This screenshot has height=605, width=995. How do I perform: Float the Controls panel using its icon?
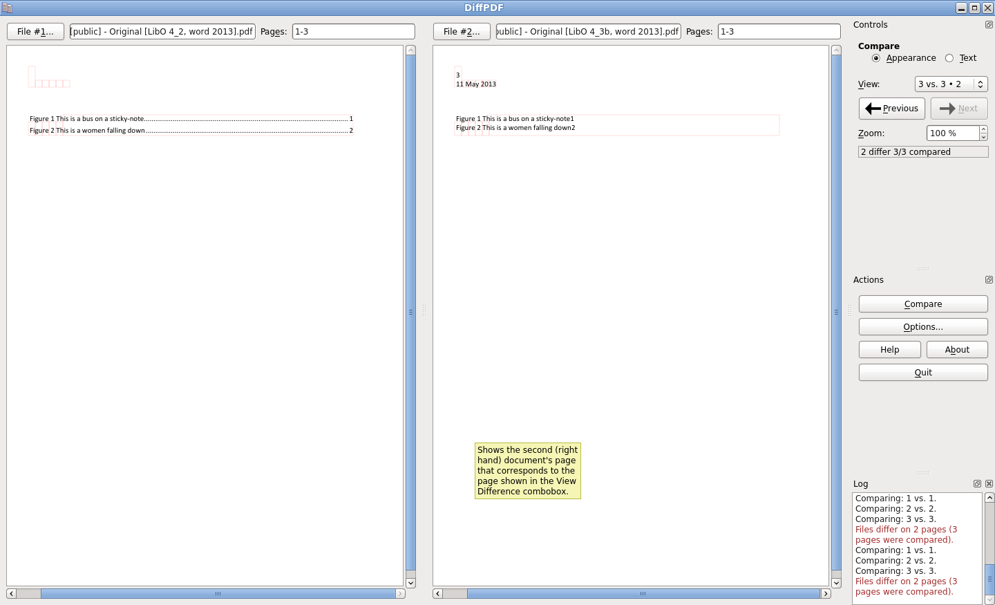click(989, 25)
